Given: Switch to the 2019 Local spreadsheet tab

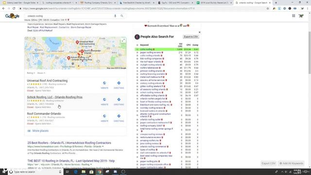Looking at the screenshot, I should click(214, 3).
